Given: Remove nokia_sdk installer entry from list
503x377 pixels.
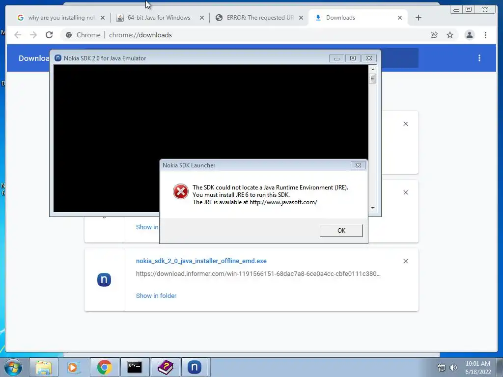Looking at the screenshot, I should click(405, 261).
